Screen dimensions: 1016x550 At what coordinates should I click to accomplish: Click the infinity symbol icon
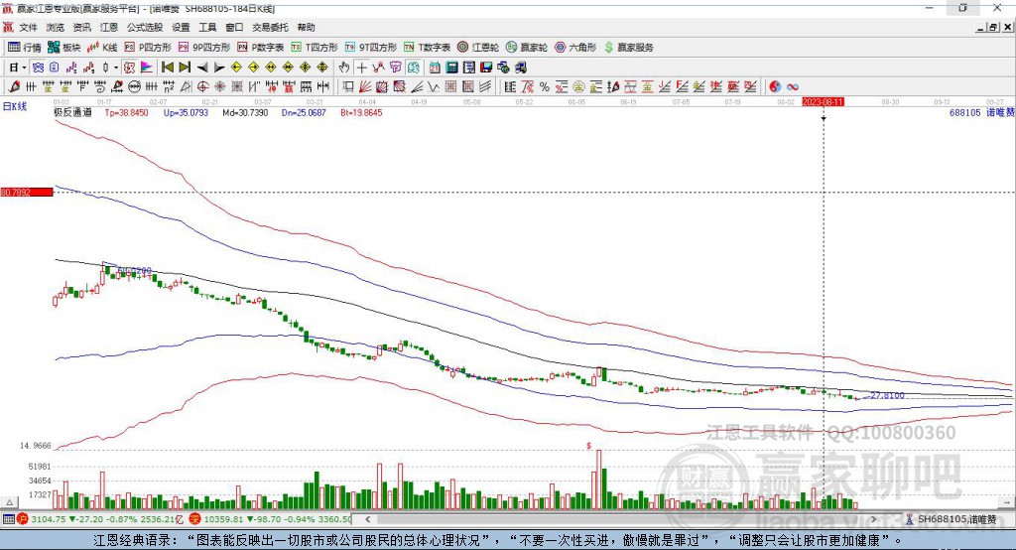(793, 87)
